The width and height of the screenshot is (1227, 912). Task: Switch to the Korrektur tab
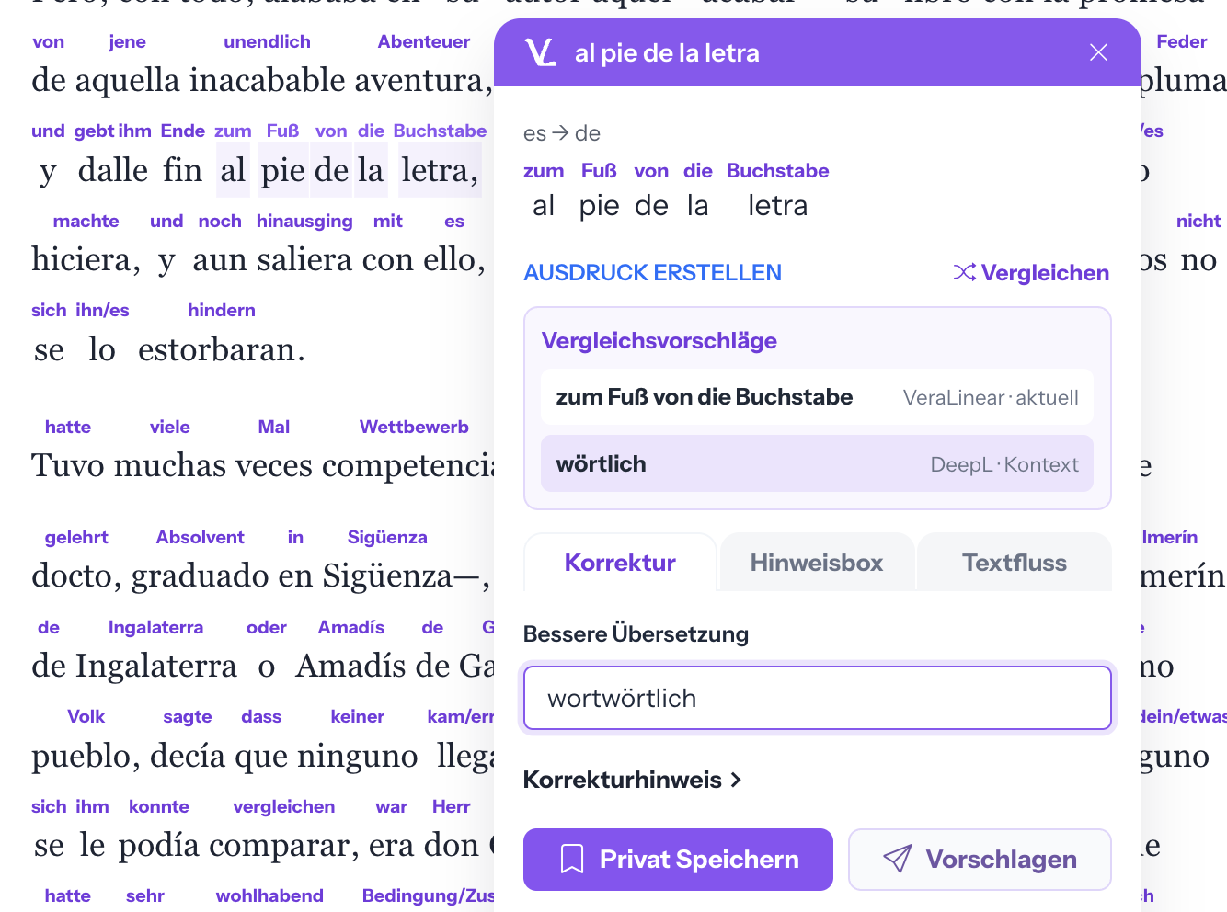click(x=620, y=563)
